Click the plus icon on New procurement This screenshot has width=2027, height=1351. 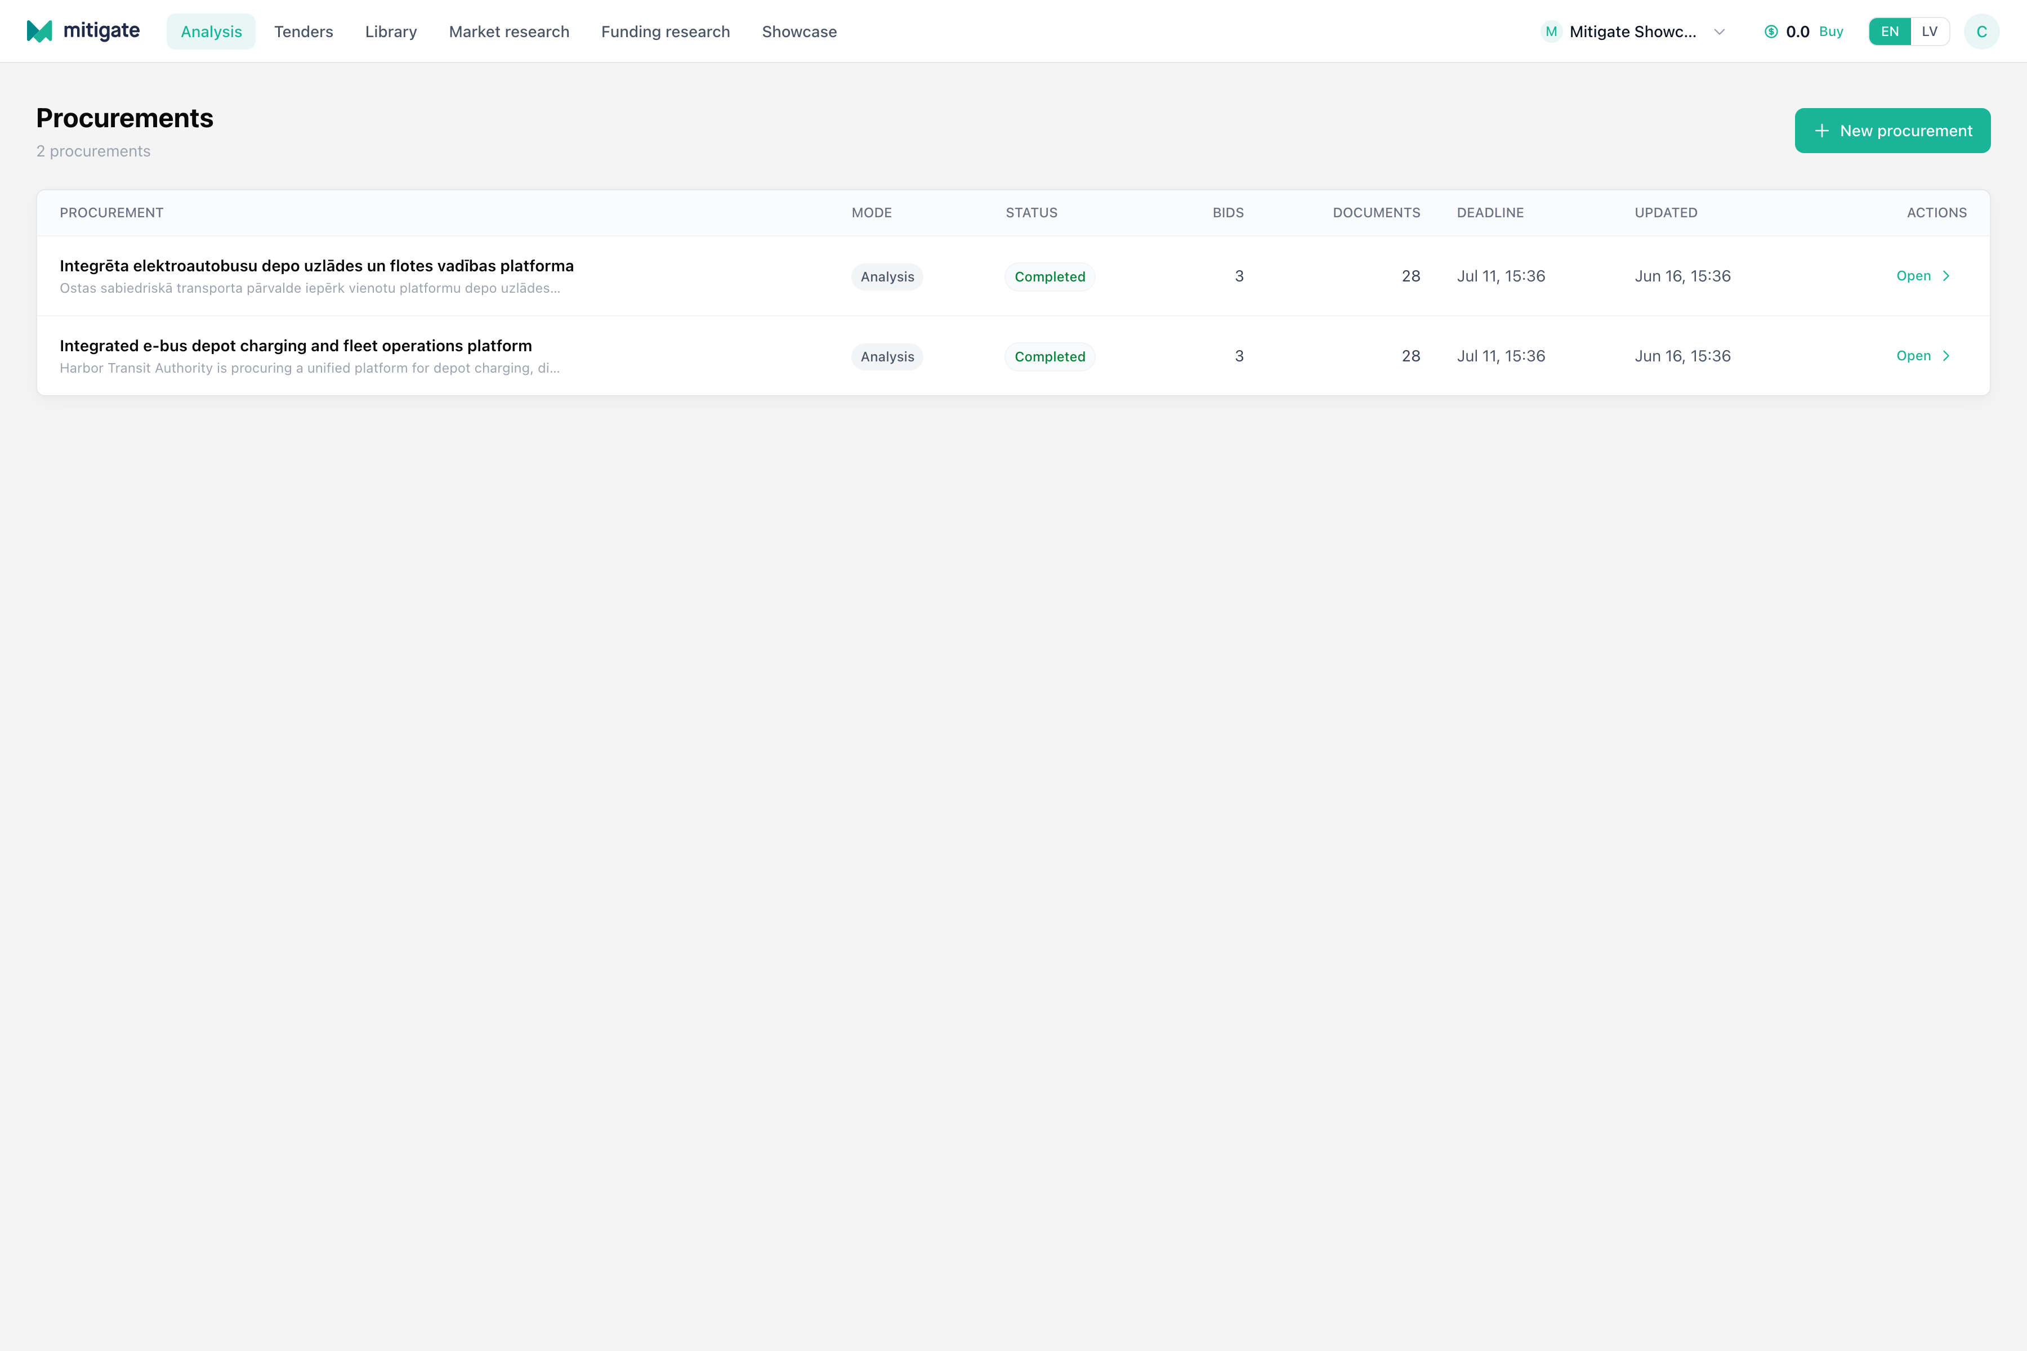(1822, 131)
